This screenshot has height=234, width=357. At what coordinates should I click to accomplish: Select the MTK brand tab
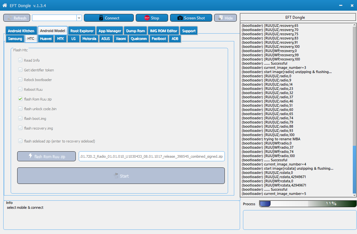(61, 38)
